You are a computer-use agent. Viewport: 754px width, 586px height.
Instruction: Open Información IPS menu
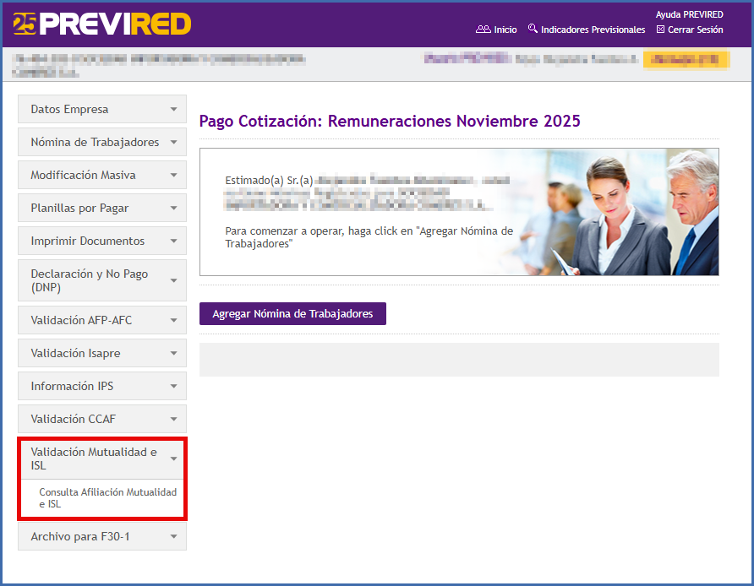coord(102,386)
